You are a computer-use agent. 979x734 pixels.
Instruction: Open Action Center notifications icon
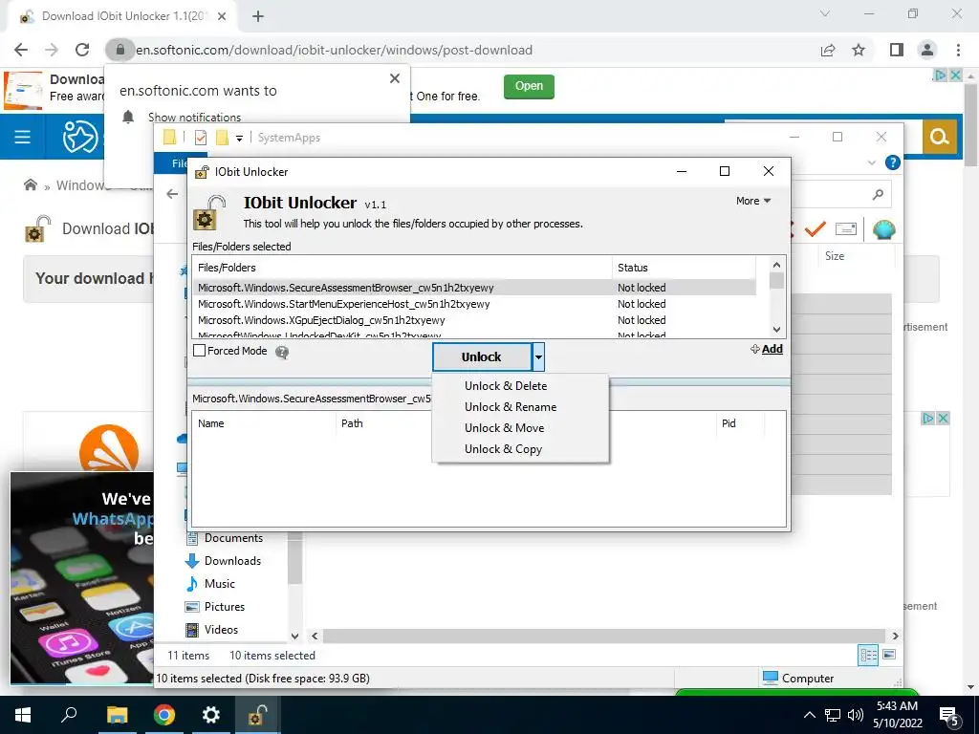point(949,716)
